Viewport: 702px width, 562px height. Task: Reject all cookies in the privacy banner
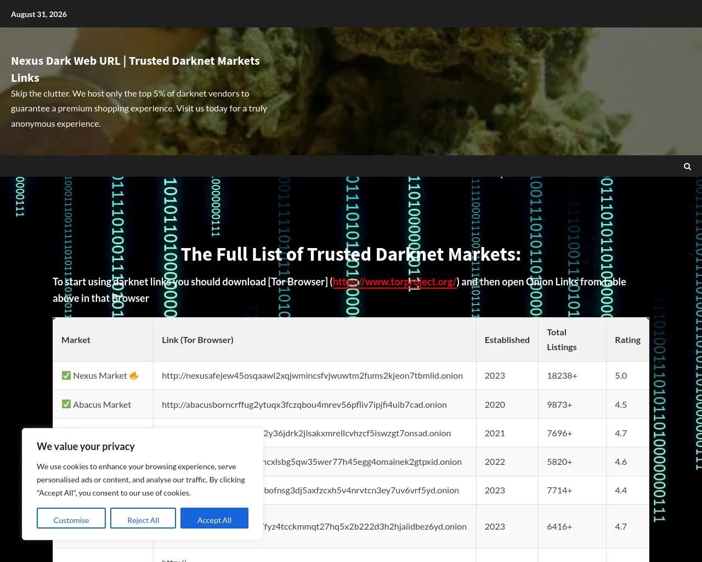coord(143,518)
